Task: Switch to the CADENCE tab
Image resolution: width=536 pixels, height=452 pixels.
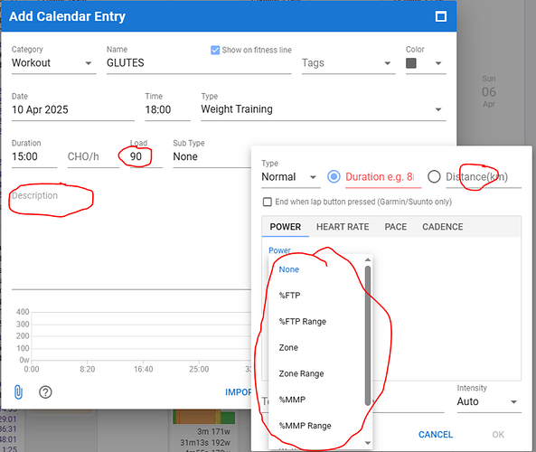Action: [443, 227]
